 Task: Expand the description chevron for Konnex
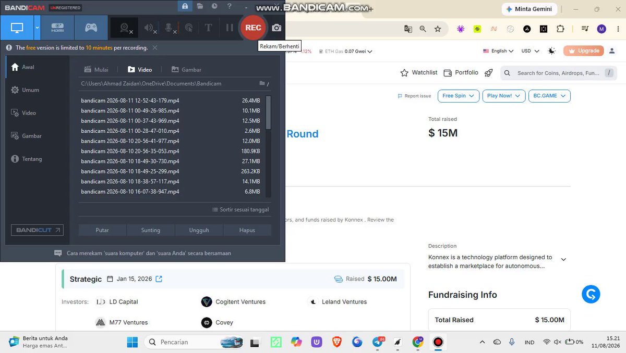[x=563, y=259]
